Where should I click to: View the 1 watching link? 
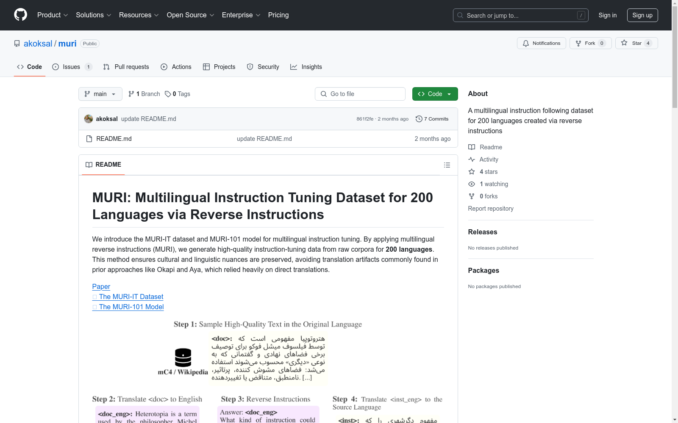coord(488,184)
